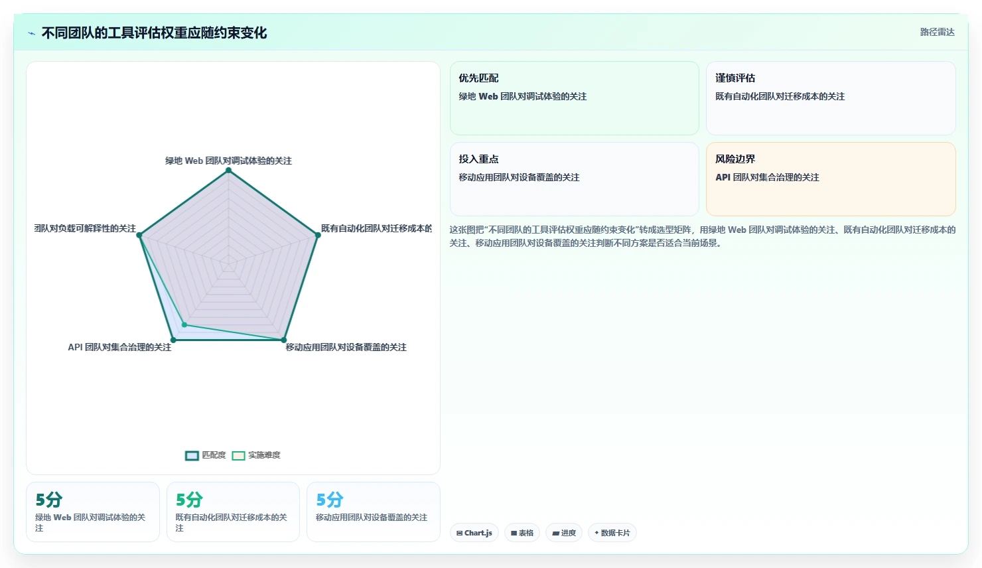Click radar point at API 团队对集合治理 vertex
Screen dimensions: 982x568
point(174,340)
